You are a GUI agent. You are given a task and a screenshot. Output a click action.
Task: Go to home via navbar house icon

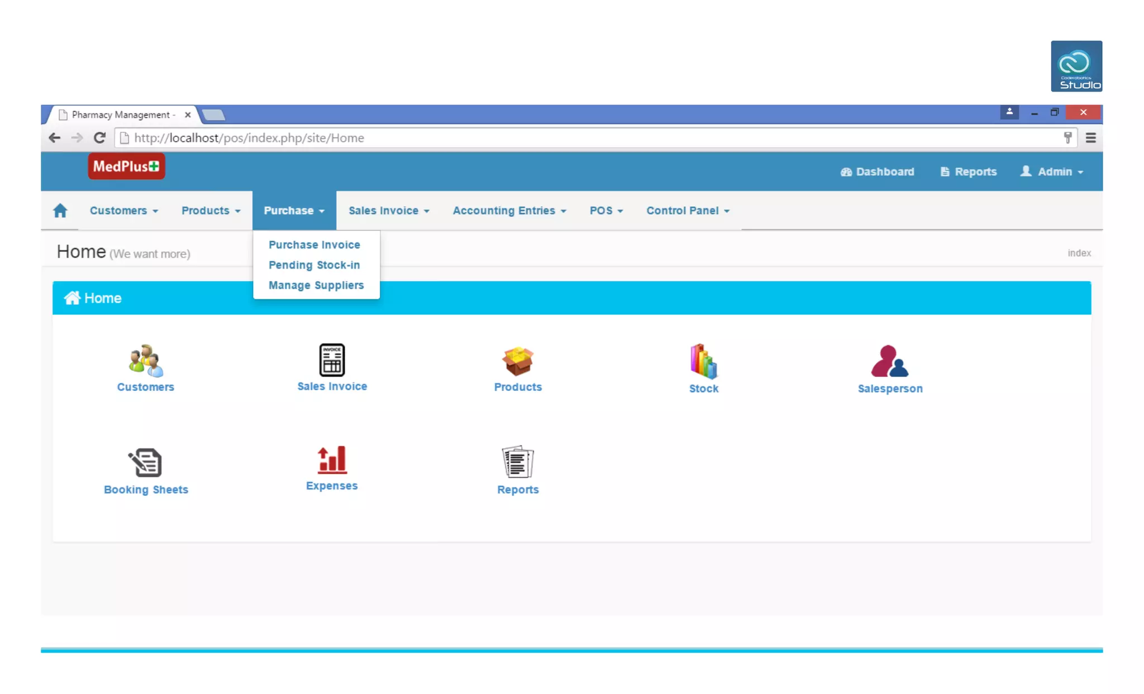pyautogui.click(x=60, y=210)
